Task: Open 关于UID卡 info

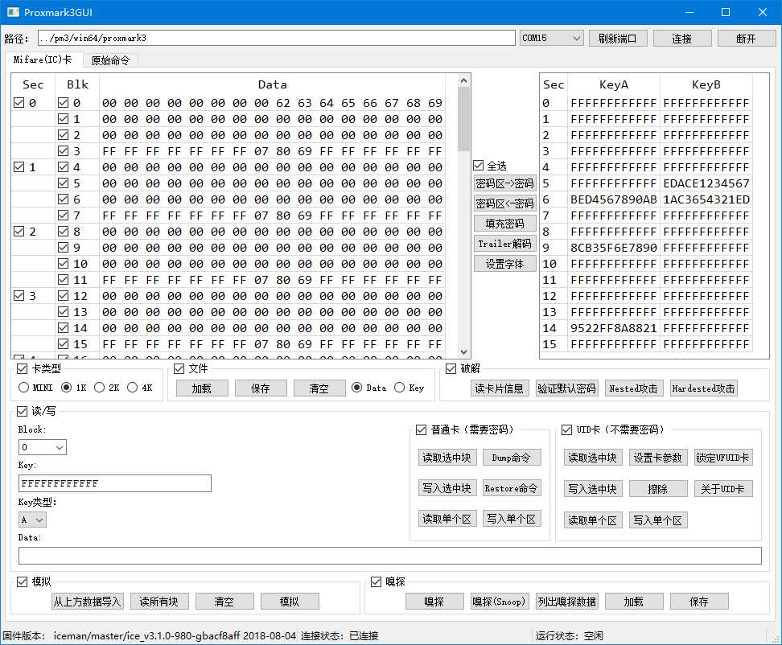Action: (723, 489)
